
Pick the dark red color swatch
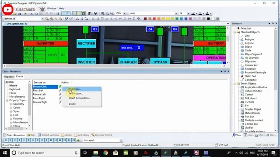pyautogui.click(x=145, y=19)
